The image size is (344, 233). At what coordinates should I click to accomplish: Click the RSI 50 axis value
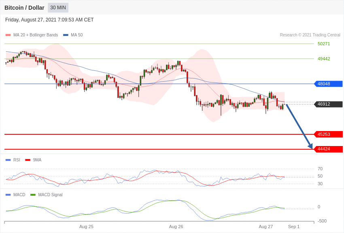click(x=320, y=176)
